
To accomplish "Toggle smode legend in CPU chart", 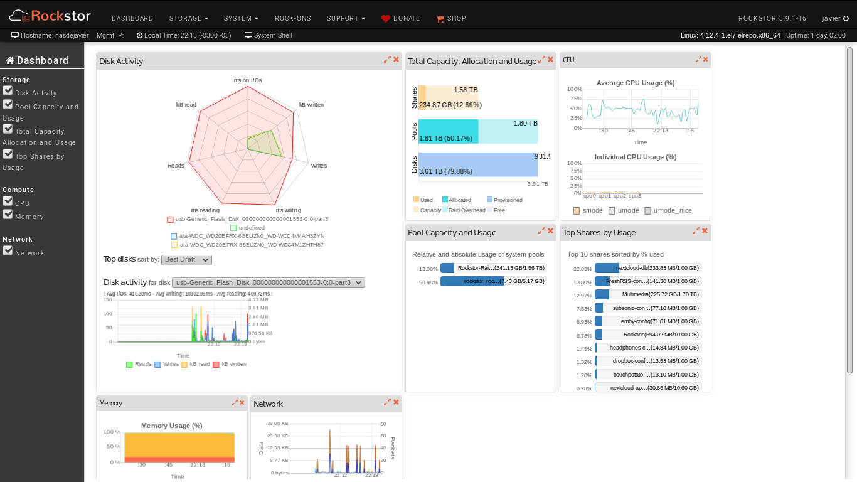I will pos(588,211).
